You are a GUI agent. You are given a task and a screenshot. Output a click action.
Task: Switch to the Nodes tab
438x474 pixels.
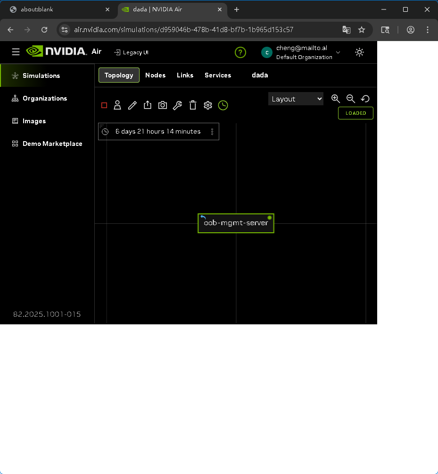pyautogui.click(x=155, y=75)
